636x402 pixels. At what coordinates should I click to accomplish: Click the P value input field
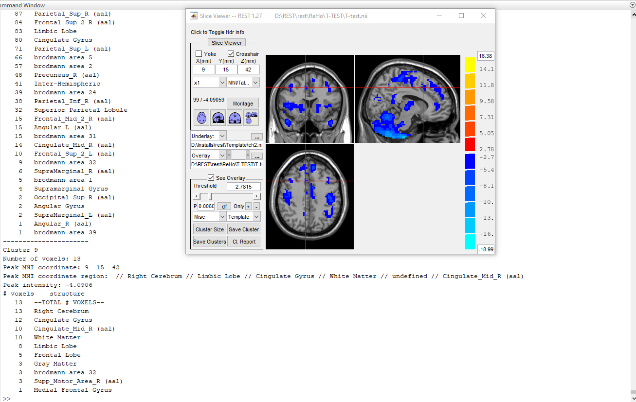click(x=206, y=206)
